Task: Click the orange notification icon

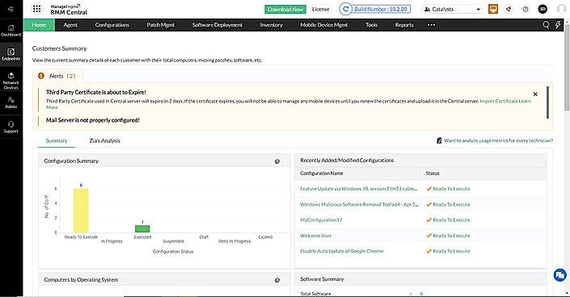Action: [493, 9]
